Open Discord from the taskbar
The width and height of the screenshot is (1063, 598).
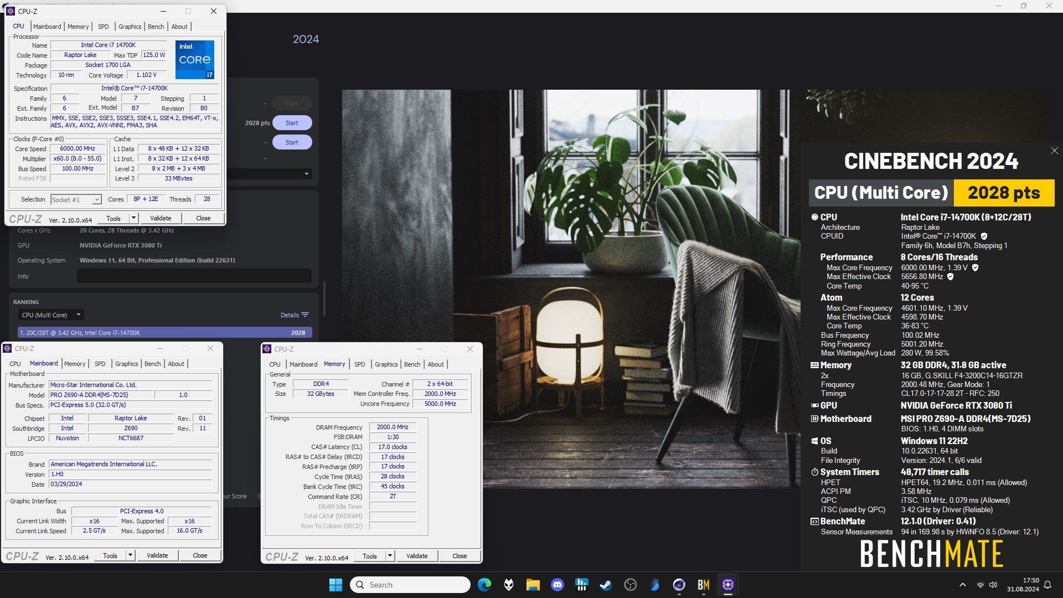pos(558,585)
